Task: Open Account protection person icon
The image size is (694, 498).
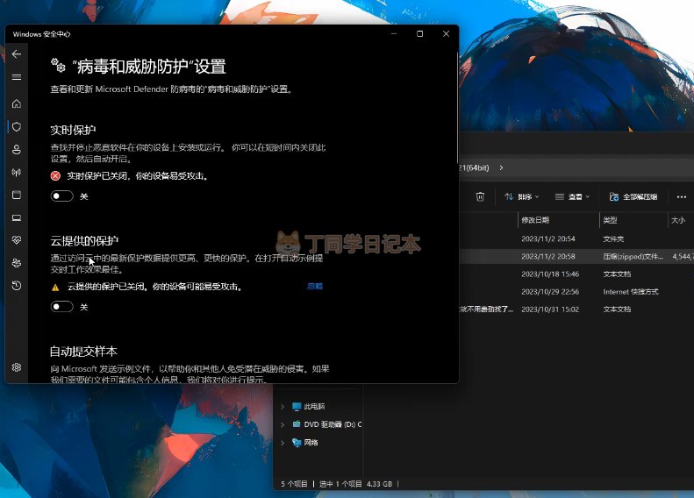Action: pos(17,150)
